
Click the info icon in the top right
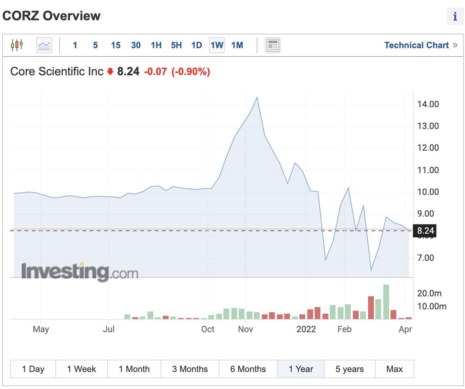tap(455, 16)
